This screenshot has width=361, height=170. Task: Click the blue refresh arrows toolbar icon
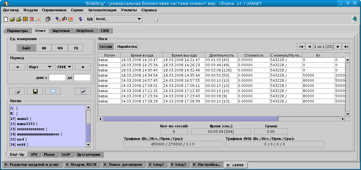(x=81, y=19)
